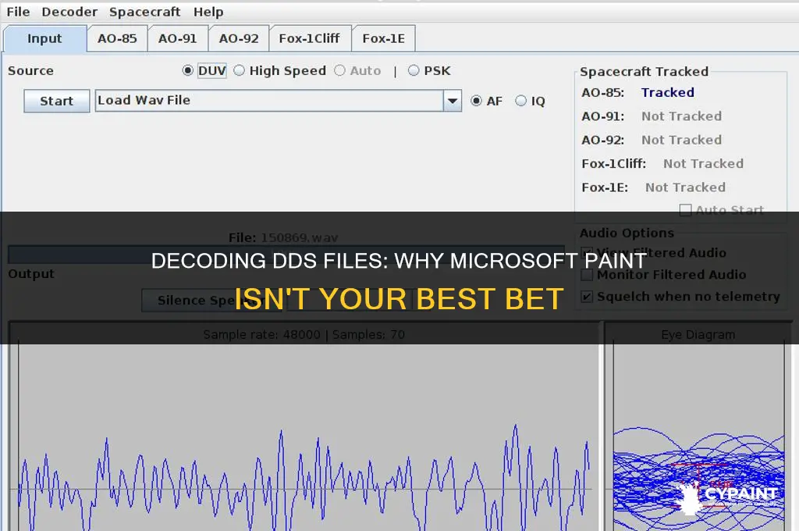The height and width of the screenshot is (531, 799).
Task: Click the file playback progress bar
Action: pyautogui.click(x=286, y=255)
